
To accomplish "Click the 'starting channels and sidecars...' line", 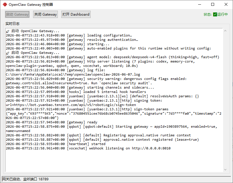I will point(80,87).
